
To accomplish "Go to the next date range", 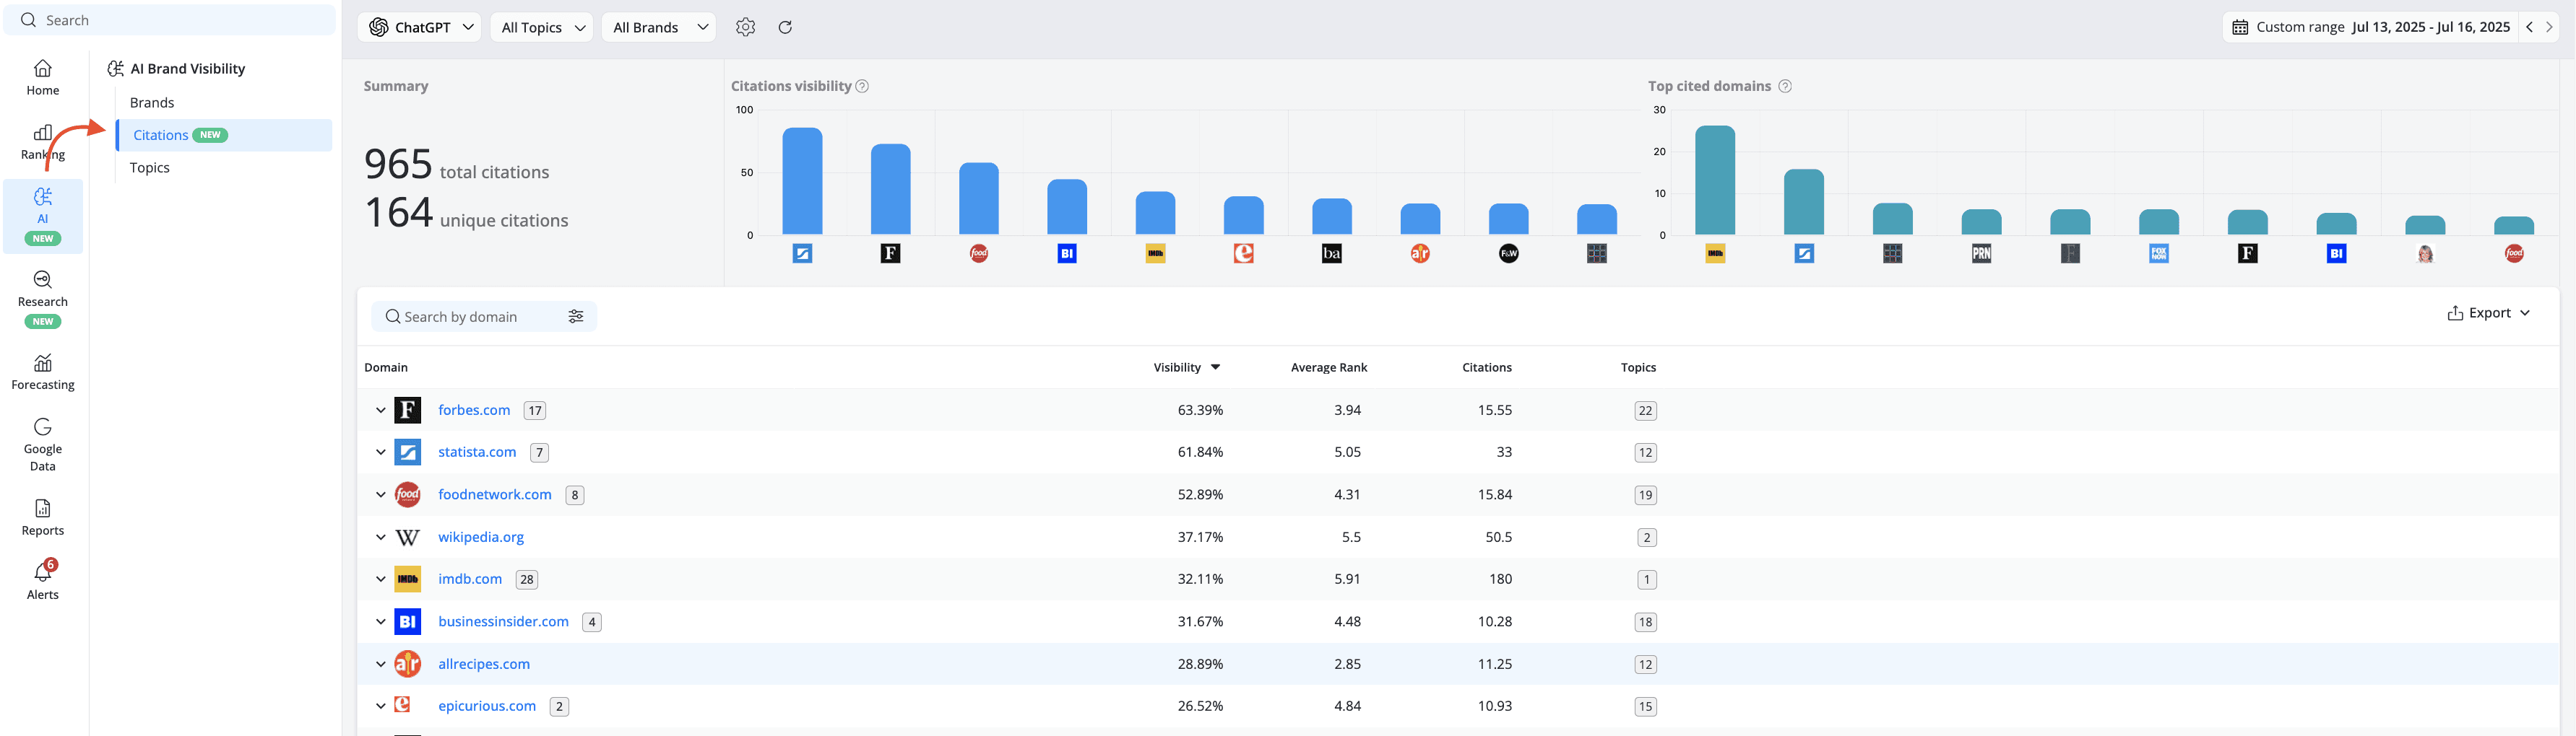I will coord(2549,27).
